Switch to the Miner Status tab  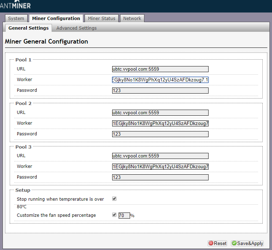pos(102,19)
